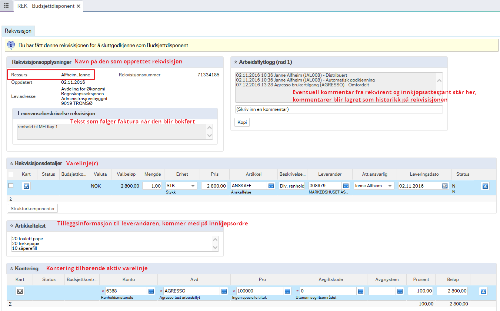Image resolution: width=500 pixels, height=311 pixels.
Task: Click the comment field 'Skriv inn en kommentar'
Action: 339,109
